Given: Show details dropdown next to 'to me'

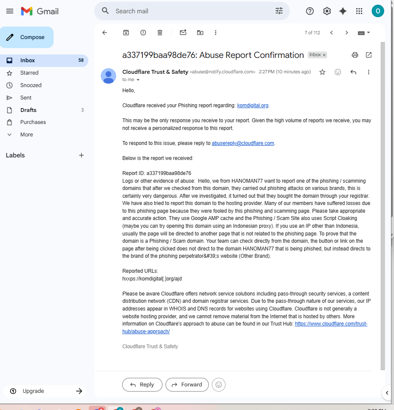Looking at the screenshot, I should pyautogui.click(x=138, y=80).
